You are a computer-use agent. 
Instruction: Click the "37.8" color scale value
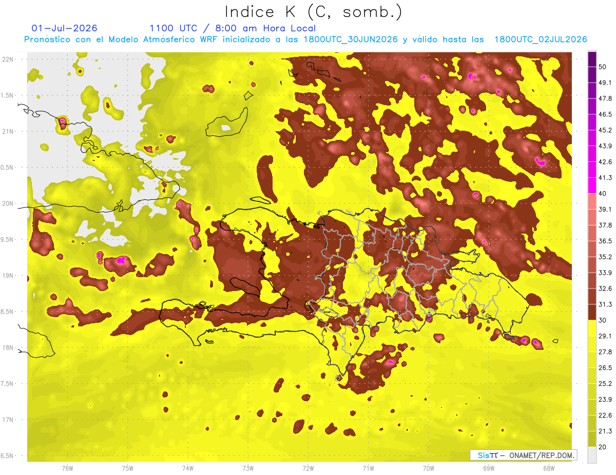605,225
